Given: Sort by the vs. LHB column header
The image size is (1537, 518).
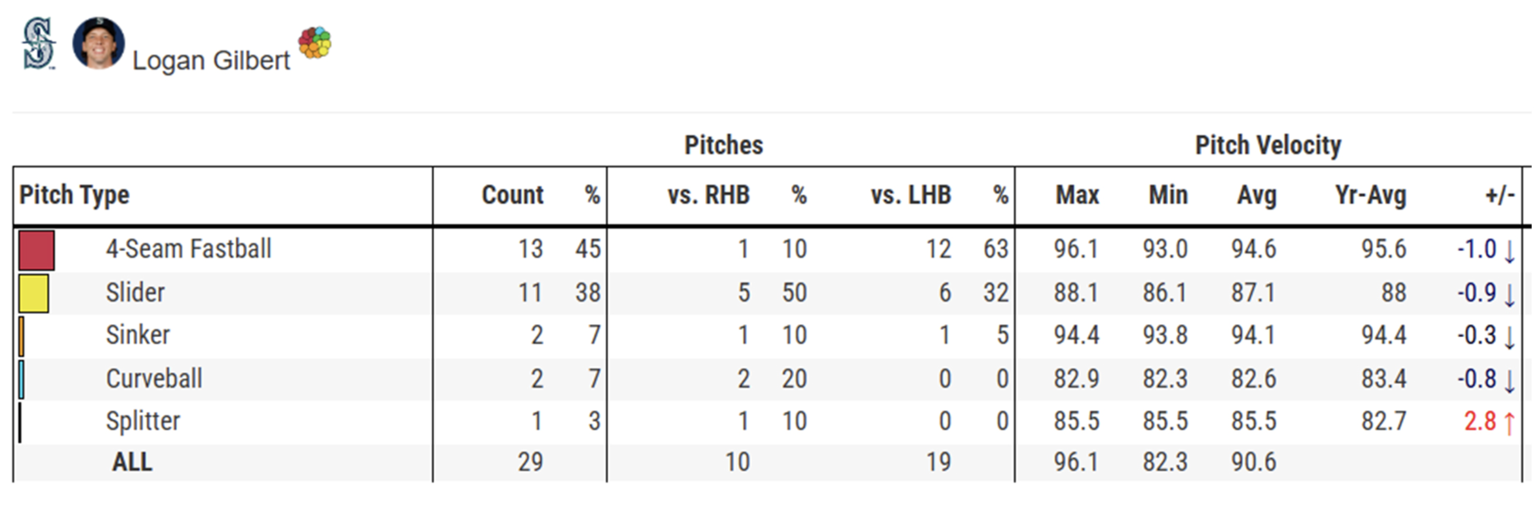Looking at the screenshot, I should tap(910, 195).
